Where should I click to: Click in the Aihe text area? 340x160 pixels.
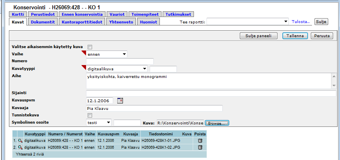coord(209,81)
